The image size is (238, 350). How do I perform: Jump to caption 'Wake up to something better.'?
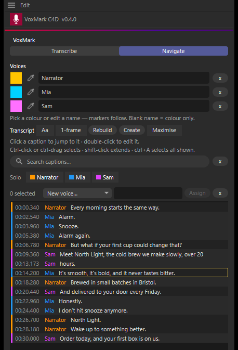120,330
